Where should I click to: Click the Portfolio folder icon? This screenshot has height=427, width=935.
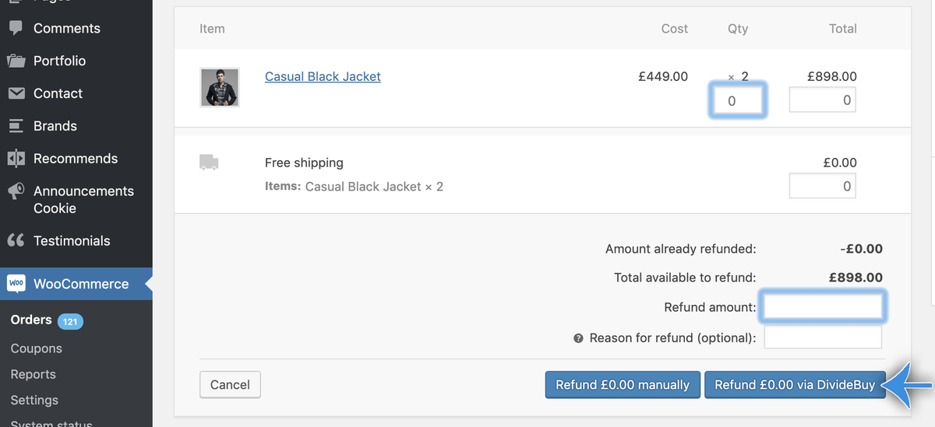coord(16,61)
